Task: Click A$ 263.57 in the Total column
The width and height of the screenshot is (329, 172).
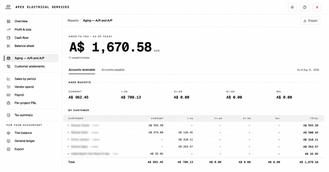Action: click(311, 147)
